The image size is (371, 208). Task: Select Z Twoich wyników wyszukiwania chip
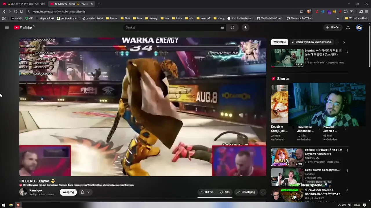[x=312, y=42]
